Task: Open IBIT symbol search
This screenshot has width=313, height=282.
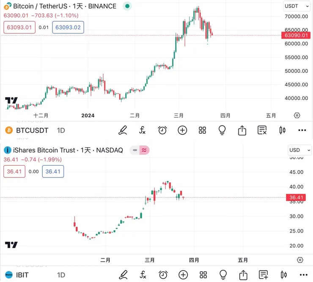Action: (22, 275)
